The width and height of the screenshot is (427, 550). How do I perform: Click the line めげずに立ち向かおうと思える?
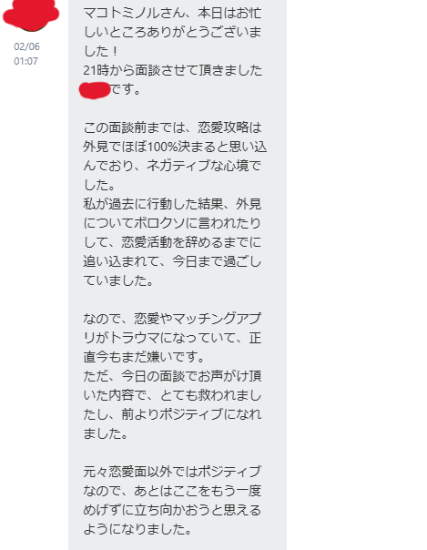click(x=172, y=510)
